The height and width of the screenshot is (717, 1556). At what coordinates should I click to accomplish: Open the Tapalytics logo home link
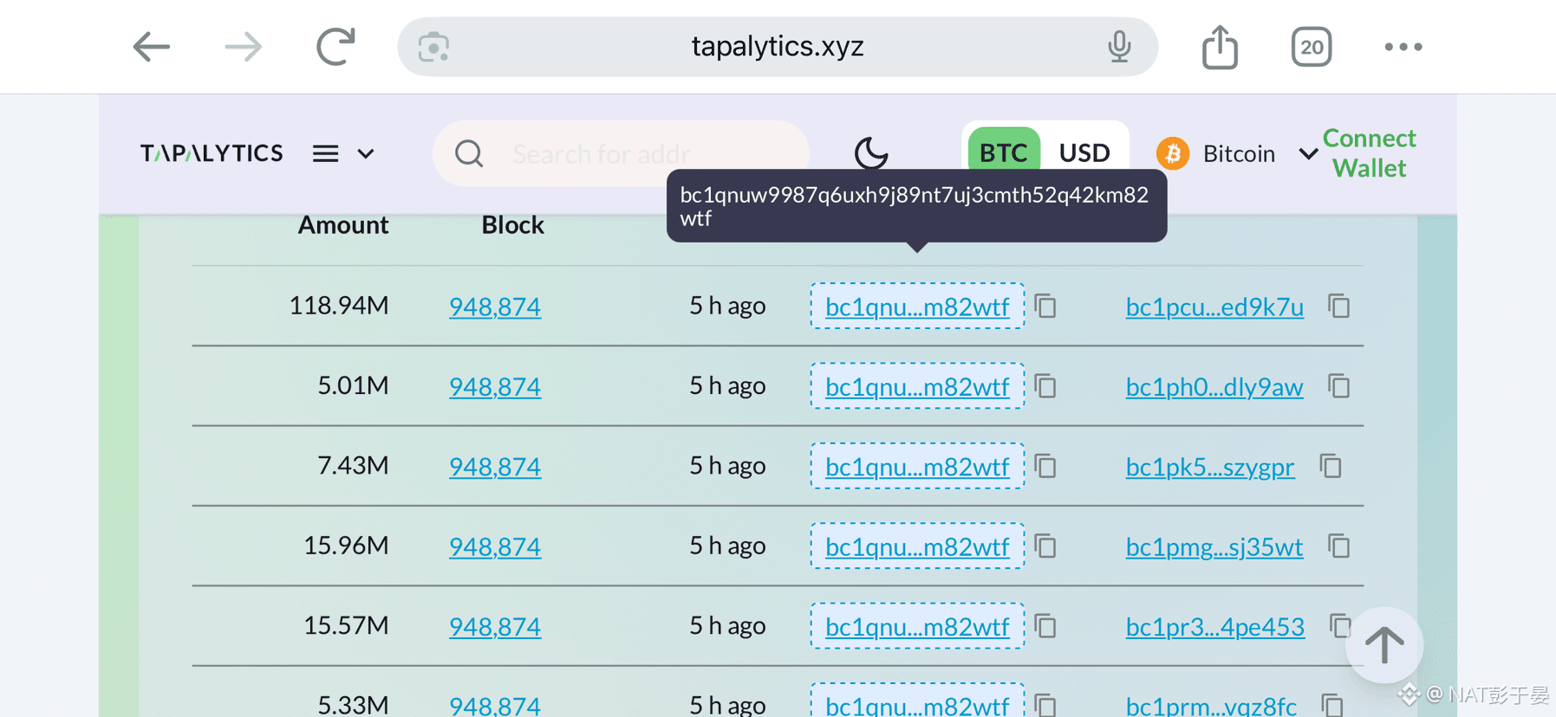(212, 153)
